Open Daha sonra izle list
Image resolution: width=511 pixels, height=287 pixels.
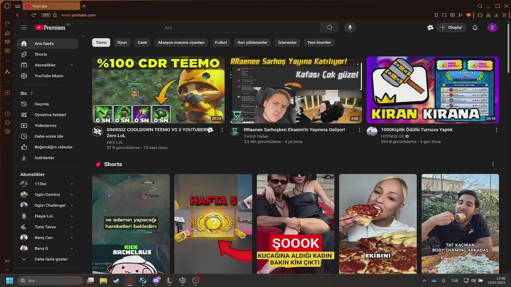(x=47, y=136)
